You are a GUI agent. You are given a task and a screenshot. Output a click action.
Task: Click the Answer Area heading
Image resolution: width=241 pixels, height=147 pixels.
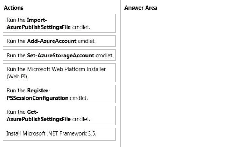pos(141,8)
